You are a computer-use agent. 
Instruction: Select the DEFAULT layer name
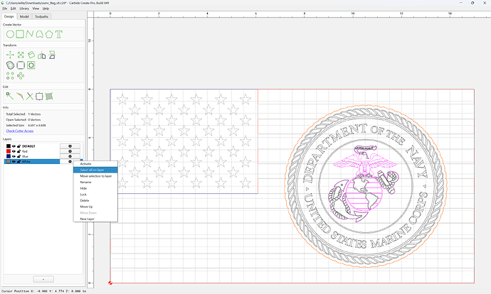[28, 146]
